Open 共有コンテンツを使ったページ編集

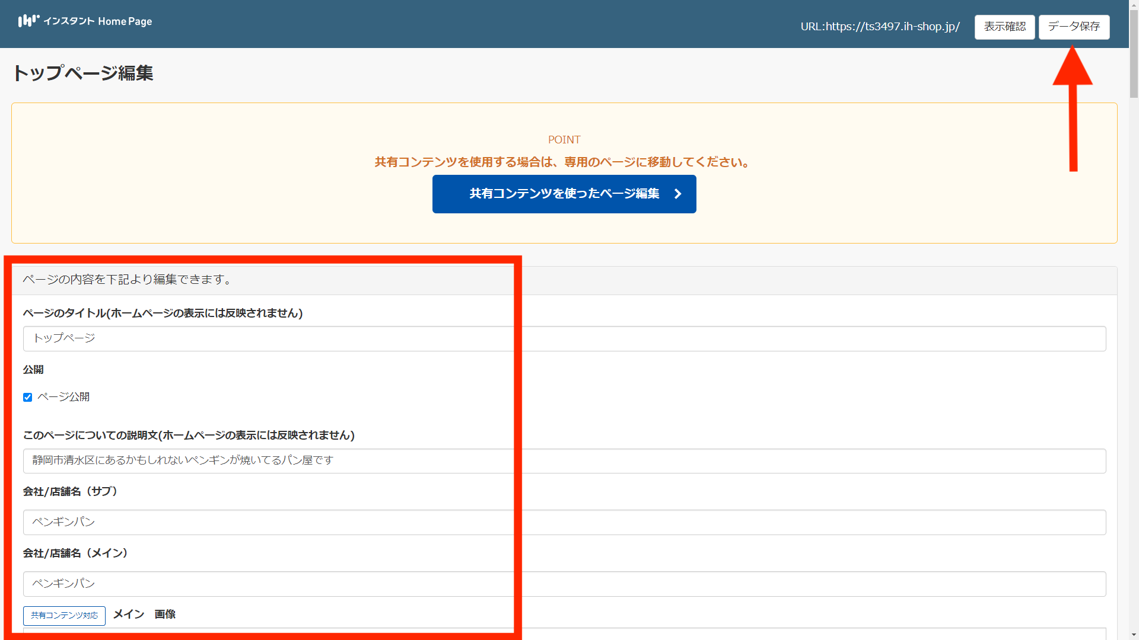[x=564, y=194]
